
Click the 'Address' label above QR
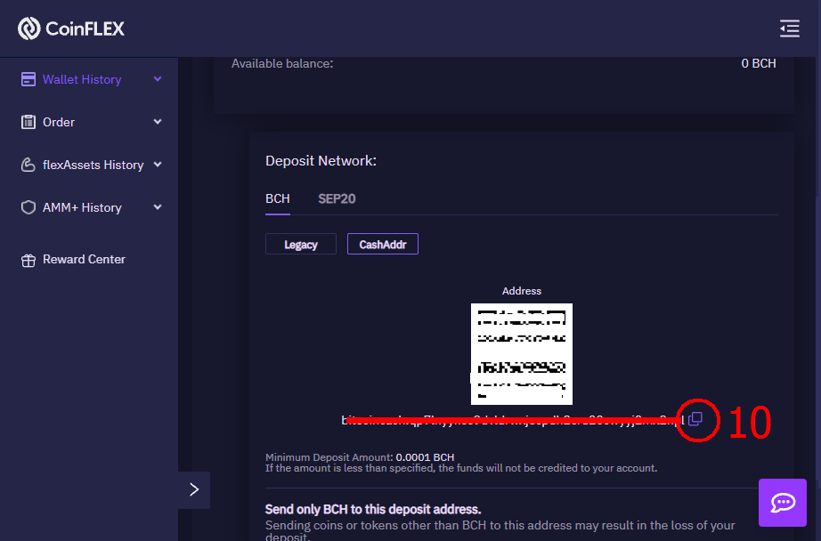pos(522,291)
